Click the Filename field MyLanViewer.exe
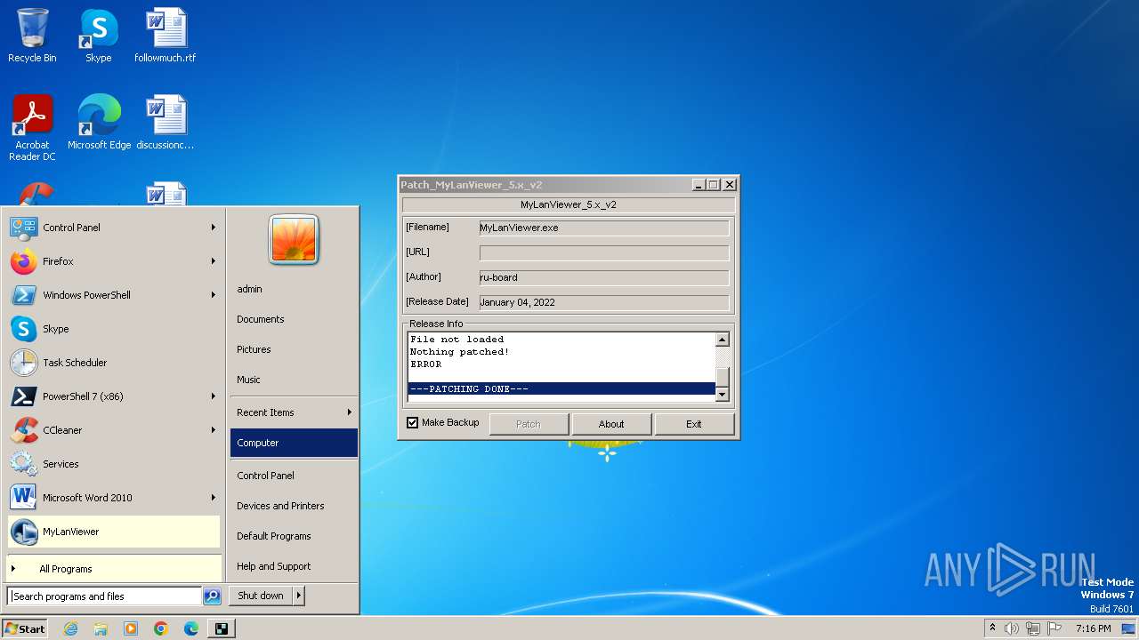Image resolution: width=1139 pixels, height=640 pixels. click(x=603, y=228)
